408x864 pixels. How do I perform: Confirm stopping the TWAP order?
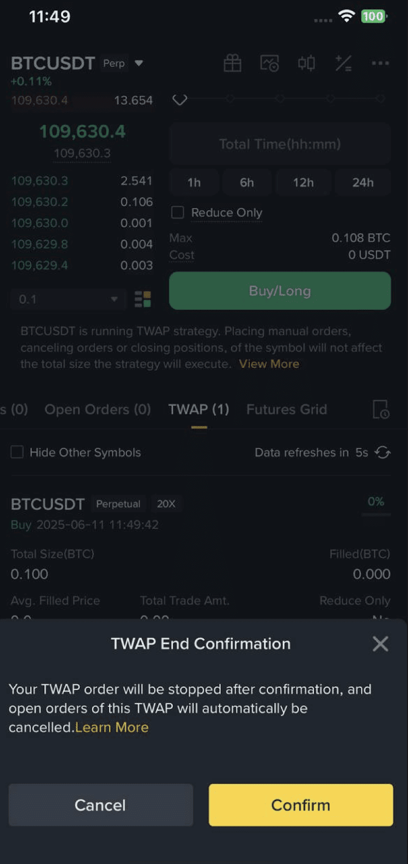coord(301,805)
